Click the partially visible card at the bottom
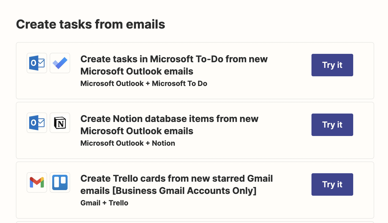The height and width of the screenshot is (223, 388). point(195,222)
